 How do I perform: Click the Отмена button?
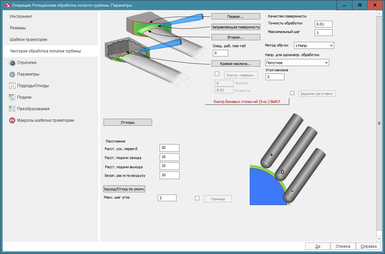pos(343,246)
